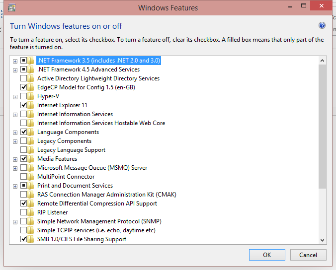Image resolution: width=336 pixels, height=270 pixels.
Task: Cancel the Windows Features dialog
Action: (x=308, y=255)
